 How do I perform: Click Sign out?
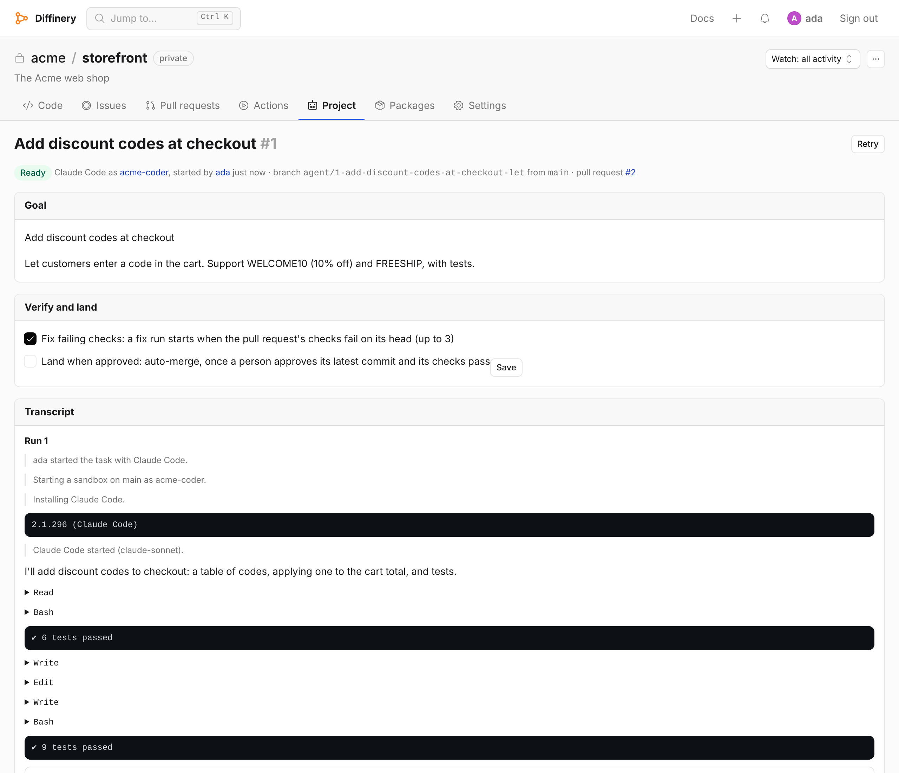(858, 18)
